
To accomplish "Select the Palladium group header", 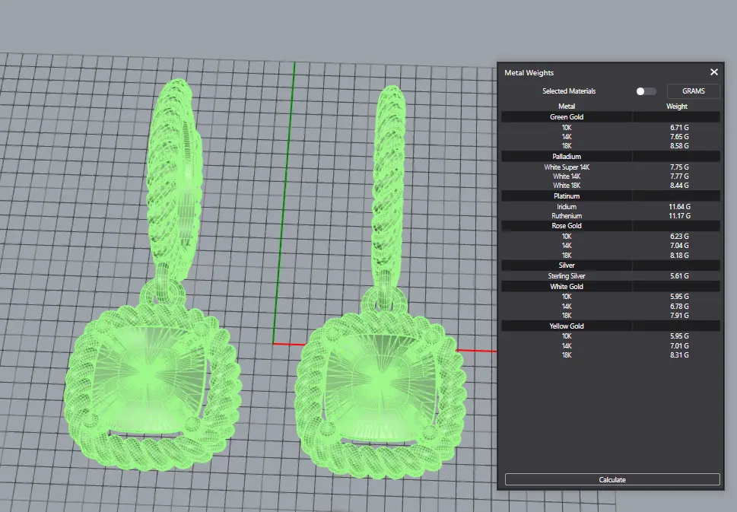I will click(567, 157).
